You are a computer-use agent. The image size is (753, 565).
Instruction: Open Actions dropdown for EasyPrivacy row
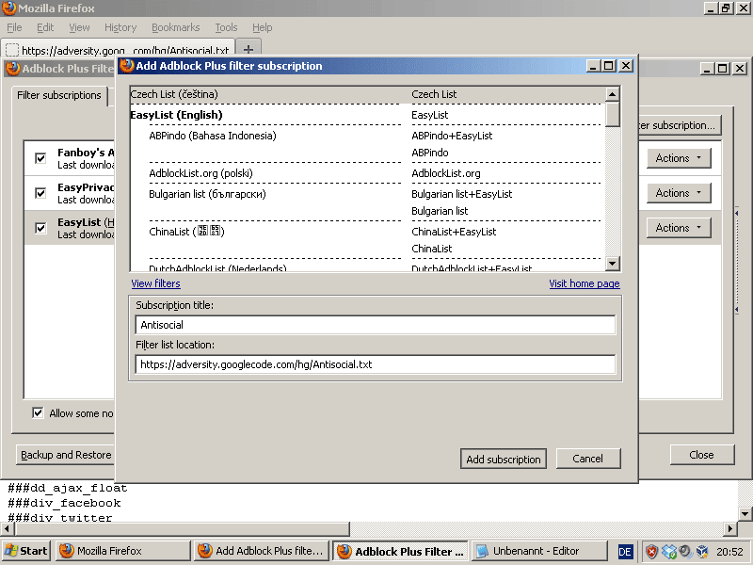679,193
